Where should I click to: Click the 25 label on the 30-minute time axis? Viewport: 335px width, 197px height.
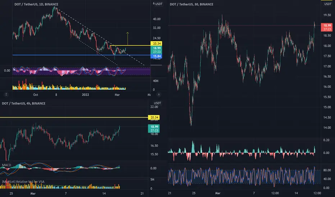[x=194, y=193]
